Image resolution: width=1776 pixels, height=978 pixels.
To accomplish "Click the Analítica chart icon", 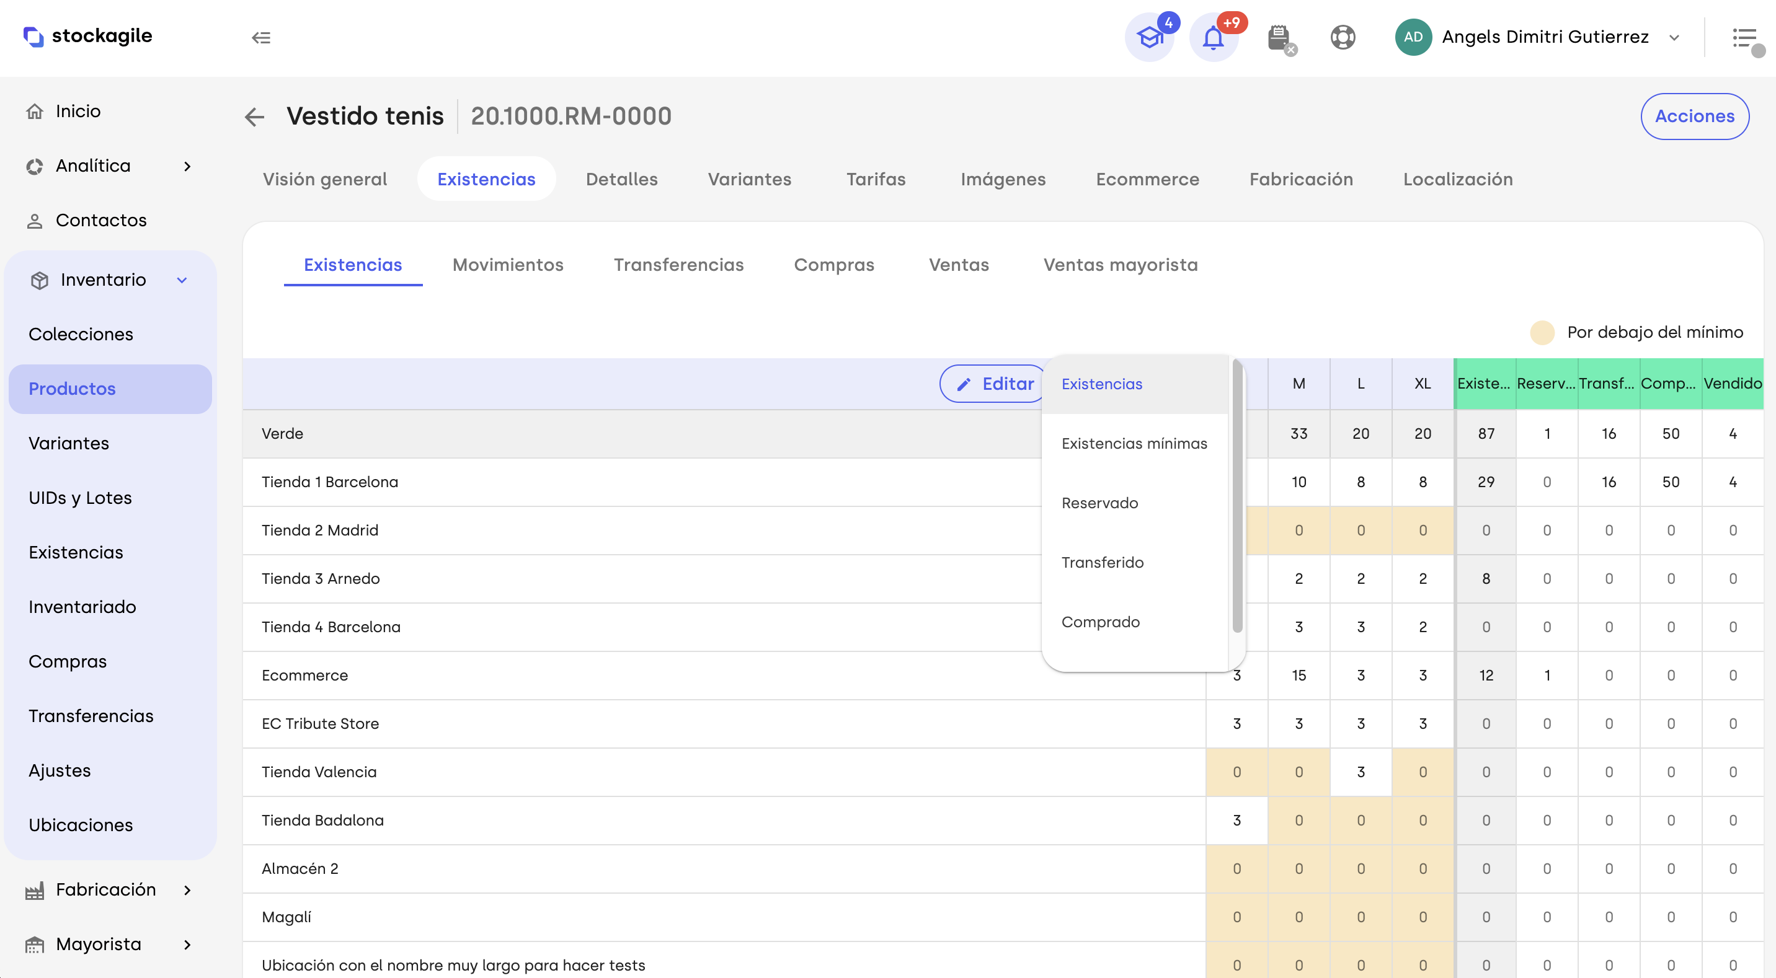I will [35, 166].
